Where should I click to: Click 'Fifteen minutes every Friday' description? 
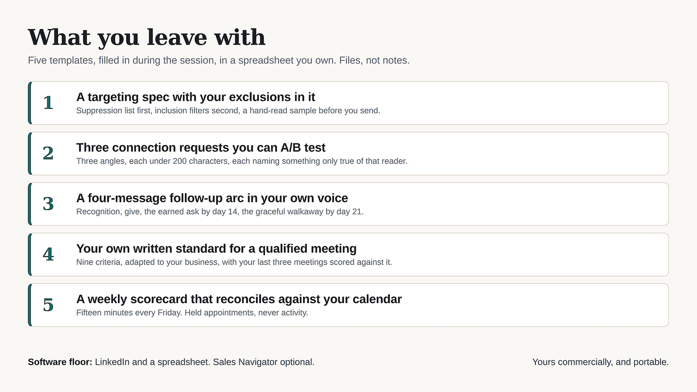pyautogui.click(x=192, y=313)
